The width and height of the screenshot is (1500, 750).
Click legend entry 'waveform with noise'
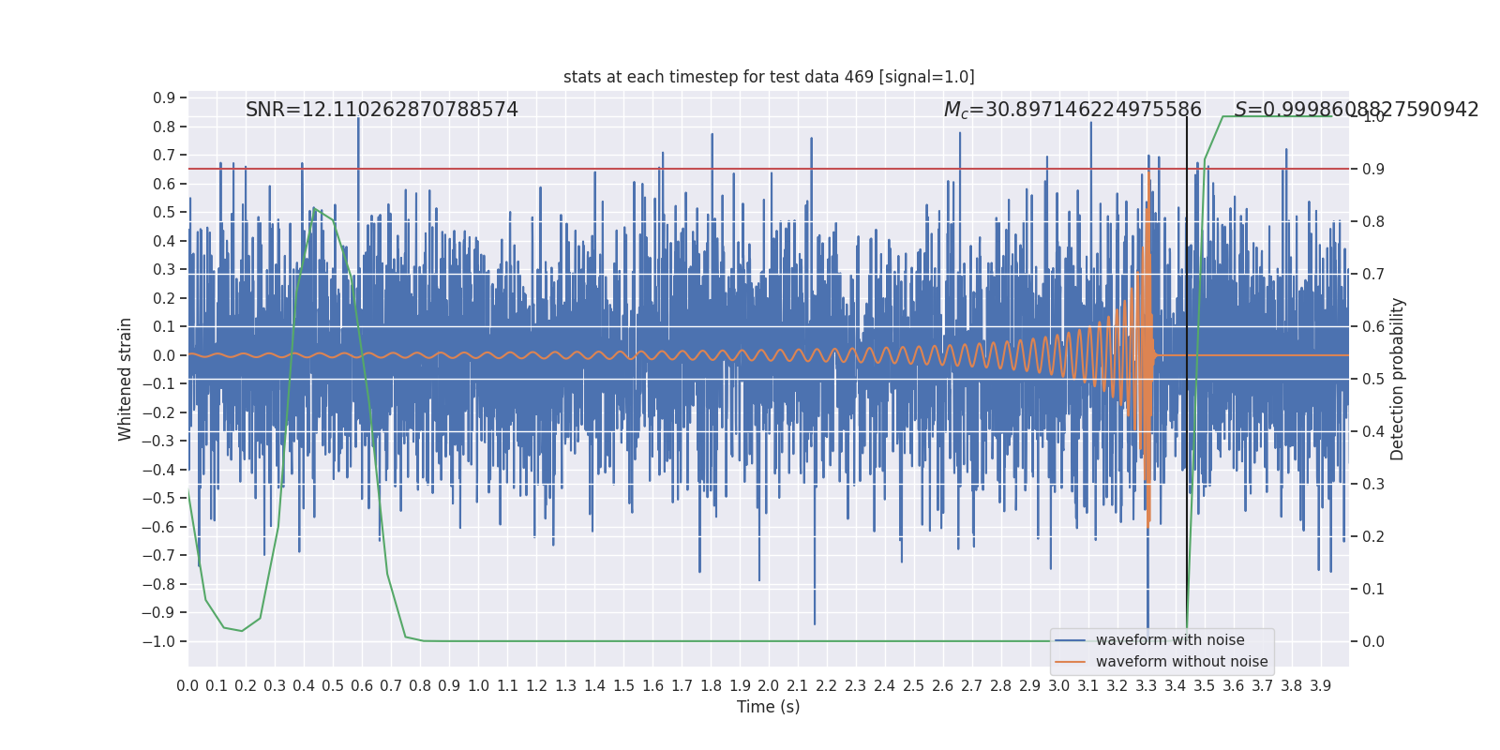point(1170,640)
